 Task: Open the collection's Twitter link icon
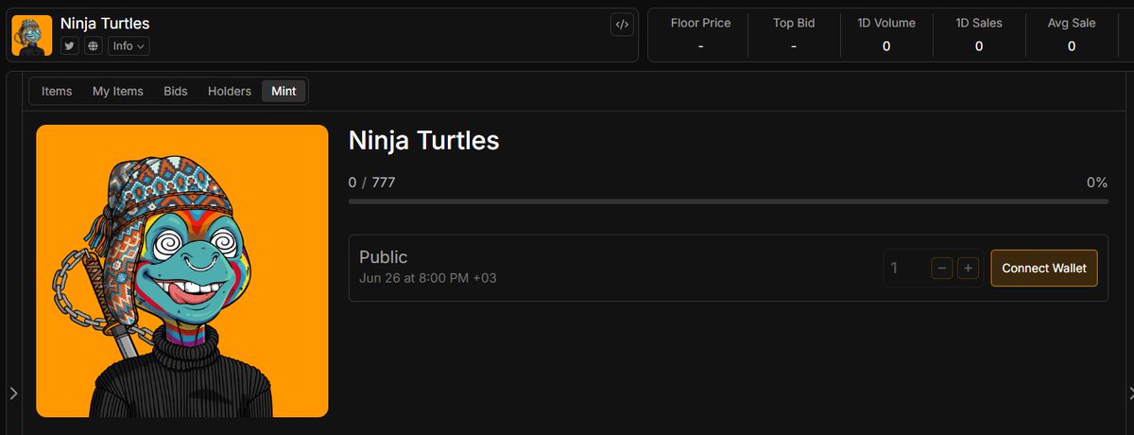pyautogui.click(x=70, y=45)
